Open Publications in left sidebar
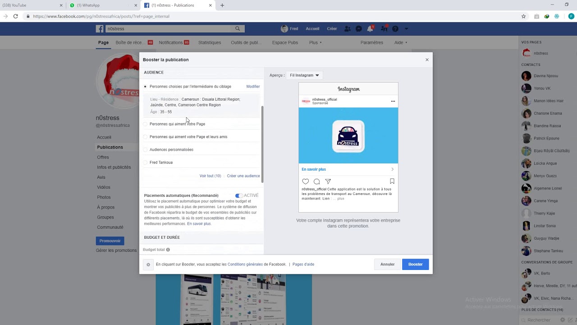Viewport: 577px width, 325px height. pyautogui.click(x=110, y=147)
